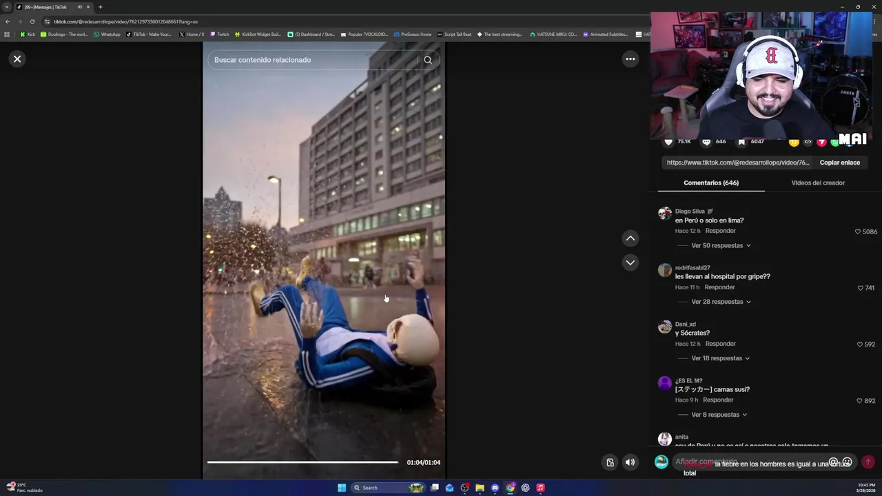
Task: Click the browser back arrow
Action: (x=8, y=21)
